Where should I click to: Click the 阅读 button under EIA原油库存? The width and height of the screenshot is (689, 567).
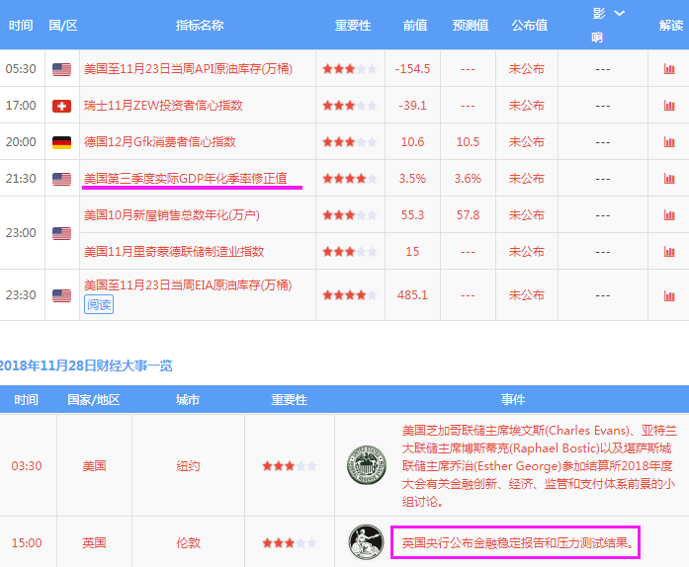pyautogui.click(x=99, y=304)
